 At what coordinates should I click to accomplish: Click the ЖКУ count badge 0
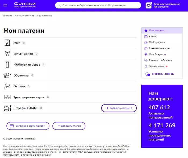[x=24, y=43]
